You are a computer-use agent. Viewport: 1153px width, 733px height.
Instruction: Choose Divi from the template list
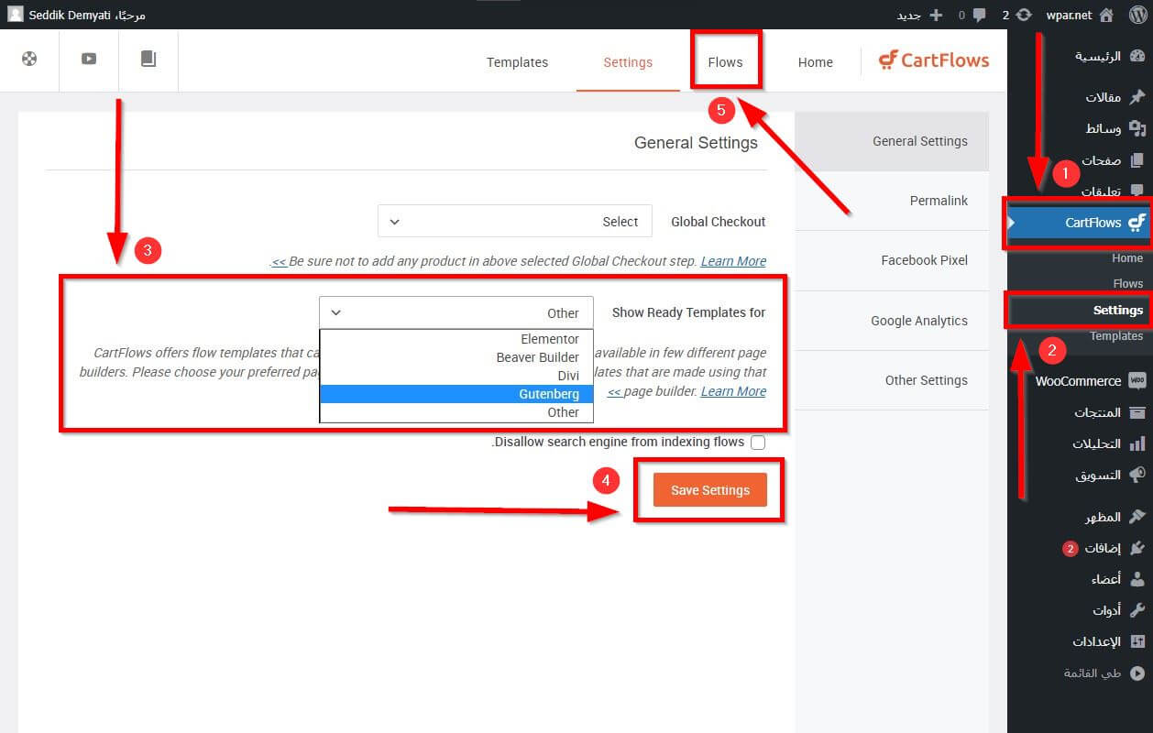tap(456, 376)
